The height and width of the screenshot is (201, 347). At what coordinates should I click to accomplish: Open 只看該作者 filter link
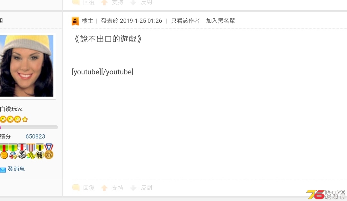185,21
